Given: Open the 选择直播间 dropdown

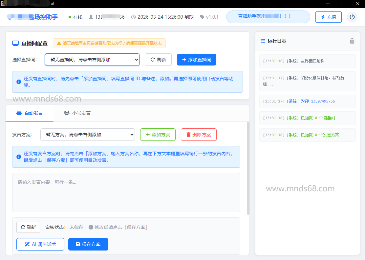Looking at the screenshot, I should point(92,60).
